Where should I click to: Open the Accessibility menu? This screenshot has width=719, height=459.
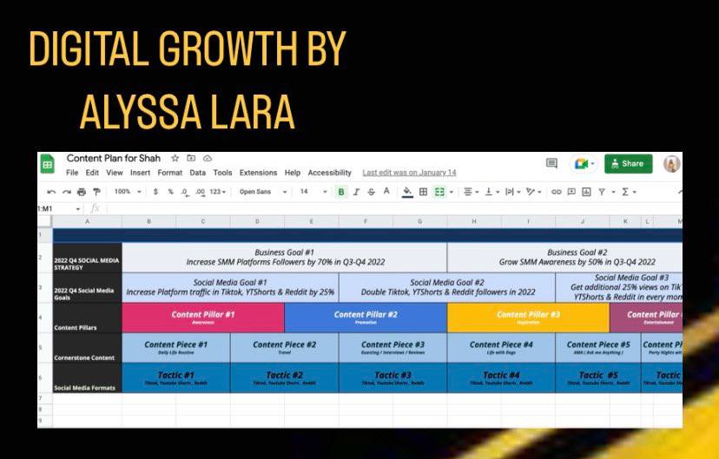(x=329, y=173)
